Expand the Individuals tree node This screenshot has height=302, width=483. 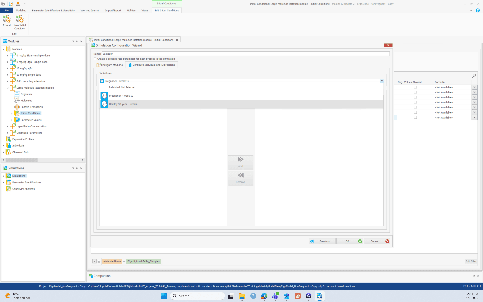pyautogui.click(x=4, y=146)
